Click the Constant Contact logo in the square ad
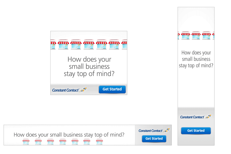Image resolution: width=231 pixels, height=154 pixels. coord(69,90)
